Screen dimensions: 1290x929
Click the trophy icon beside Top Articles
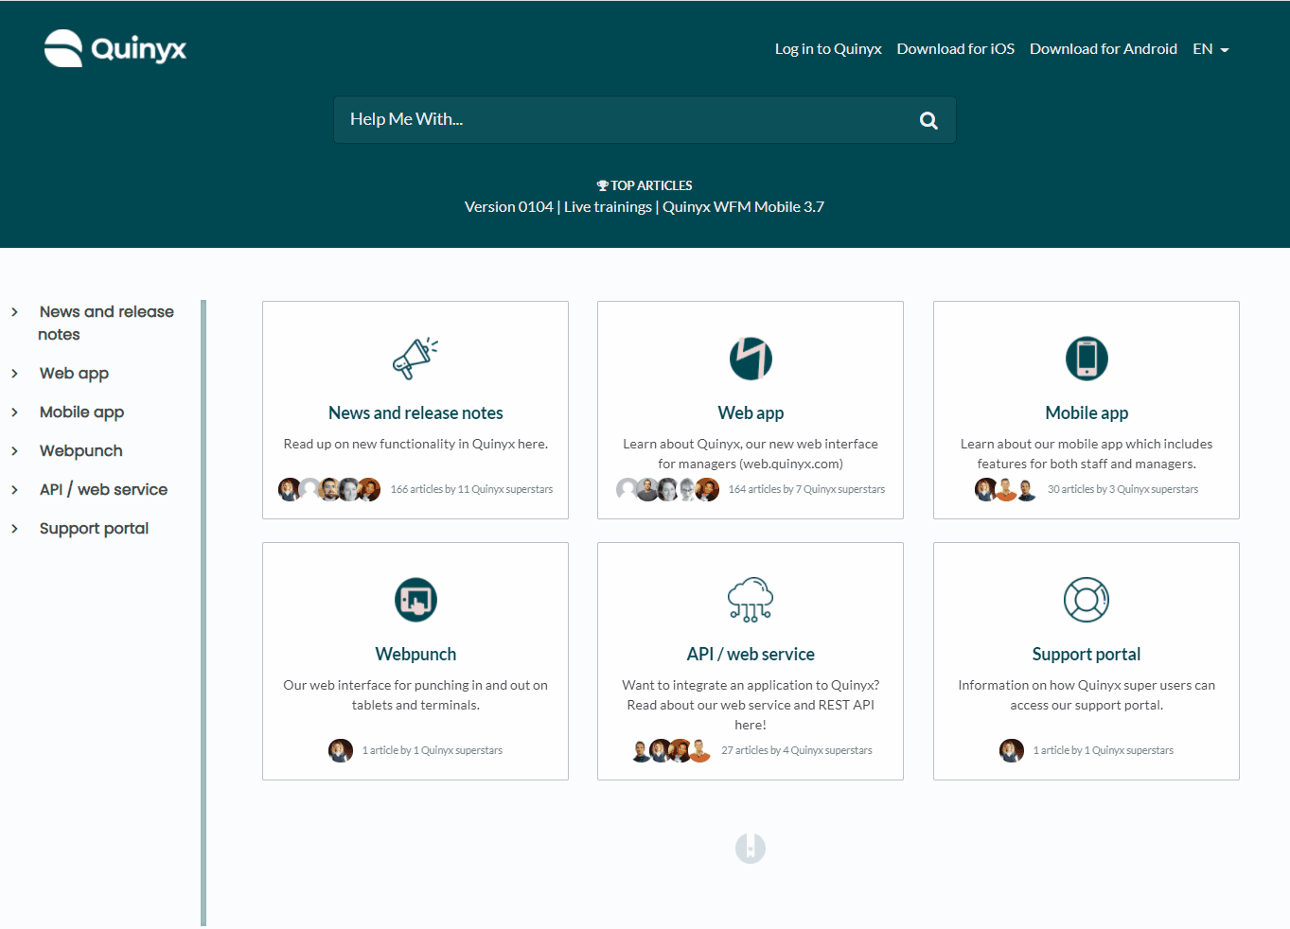pos(602,185)
